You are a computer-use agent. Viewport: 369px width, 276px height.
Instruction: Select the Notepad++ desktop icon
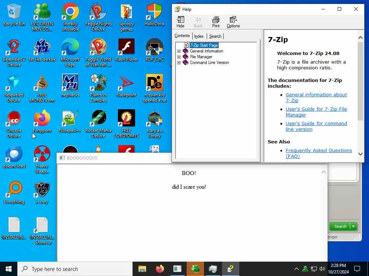tap(70, 121)
